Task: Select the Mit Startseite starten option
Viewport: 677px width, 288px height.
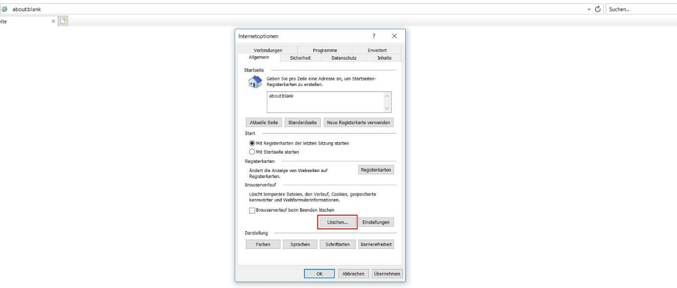Action: (x=274, y=152)
